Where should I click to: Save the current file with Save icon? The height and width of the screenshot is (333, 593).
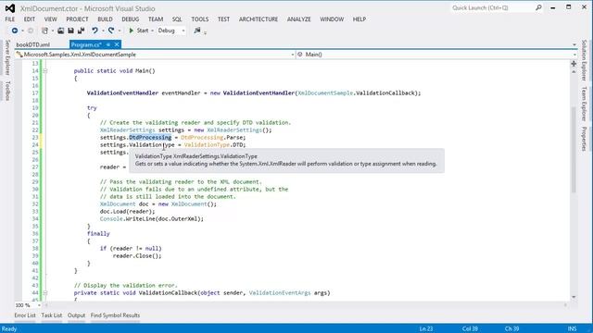(70, 31)
